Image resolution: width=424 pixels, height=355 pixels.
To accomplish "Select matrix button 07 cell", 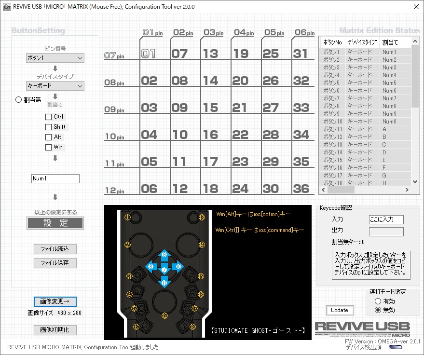I will coord(179,54).
